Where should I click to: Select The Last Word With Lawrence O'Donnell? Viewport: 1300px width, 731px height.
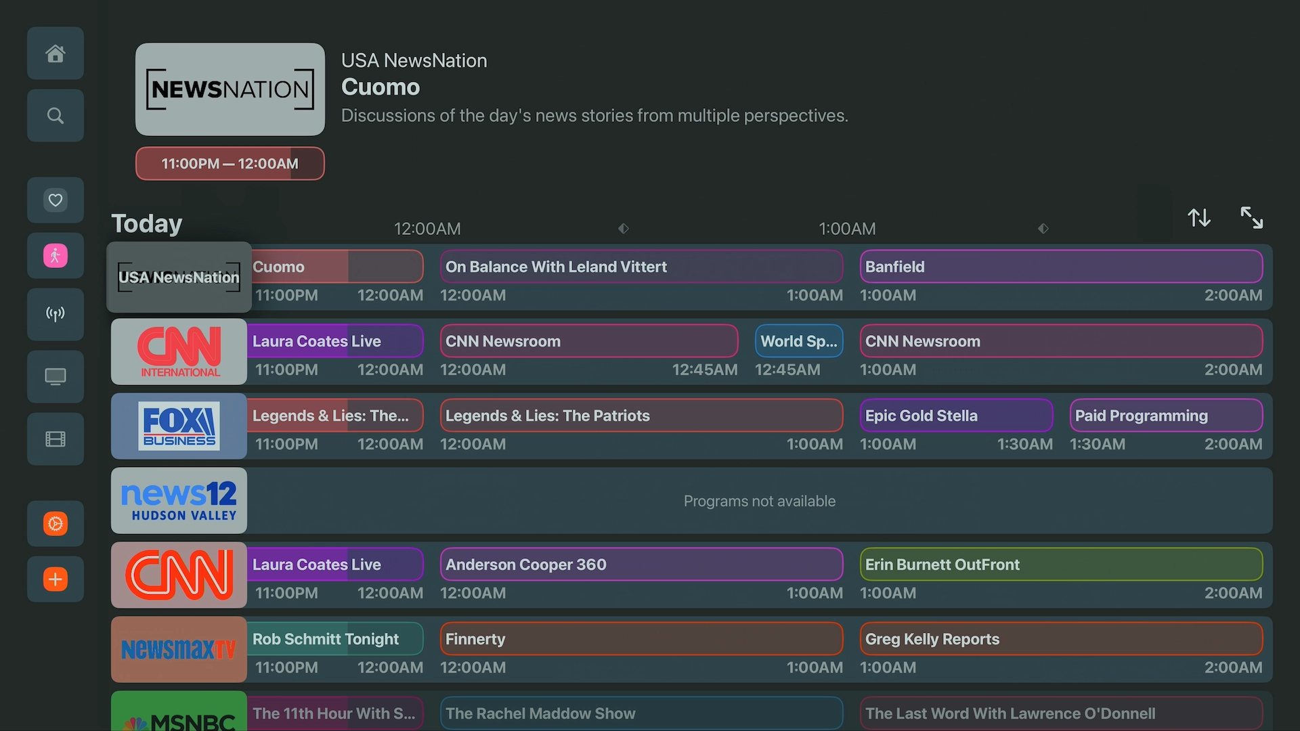pyautogui.click(x=1062, y=713)
